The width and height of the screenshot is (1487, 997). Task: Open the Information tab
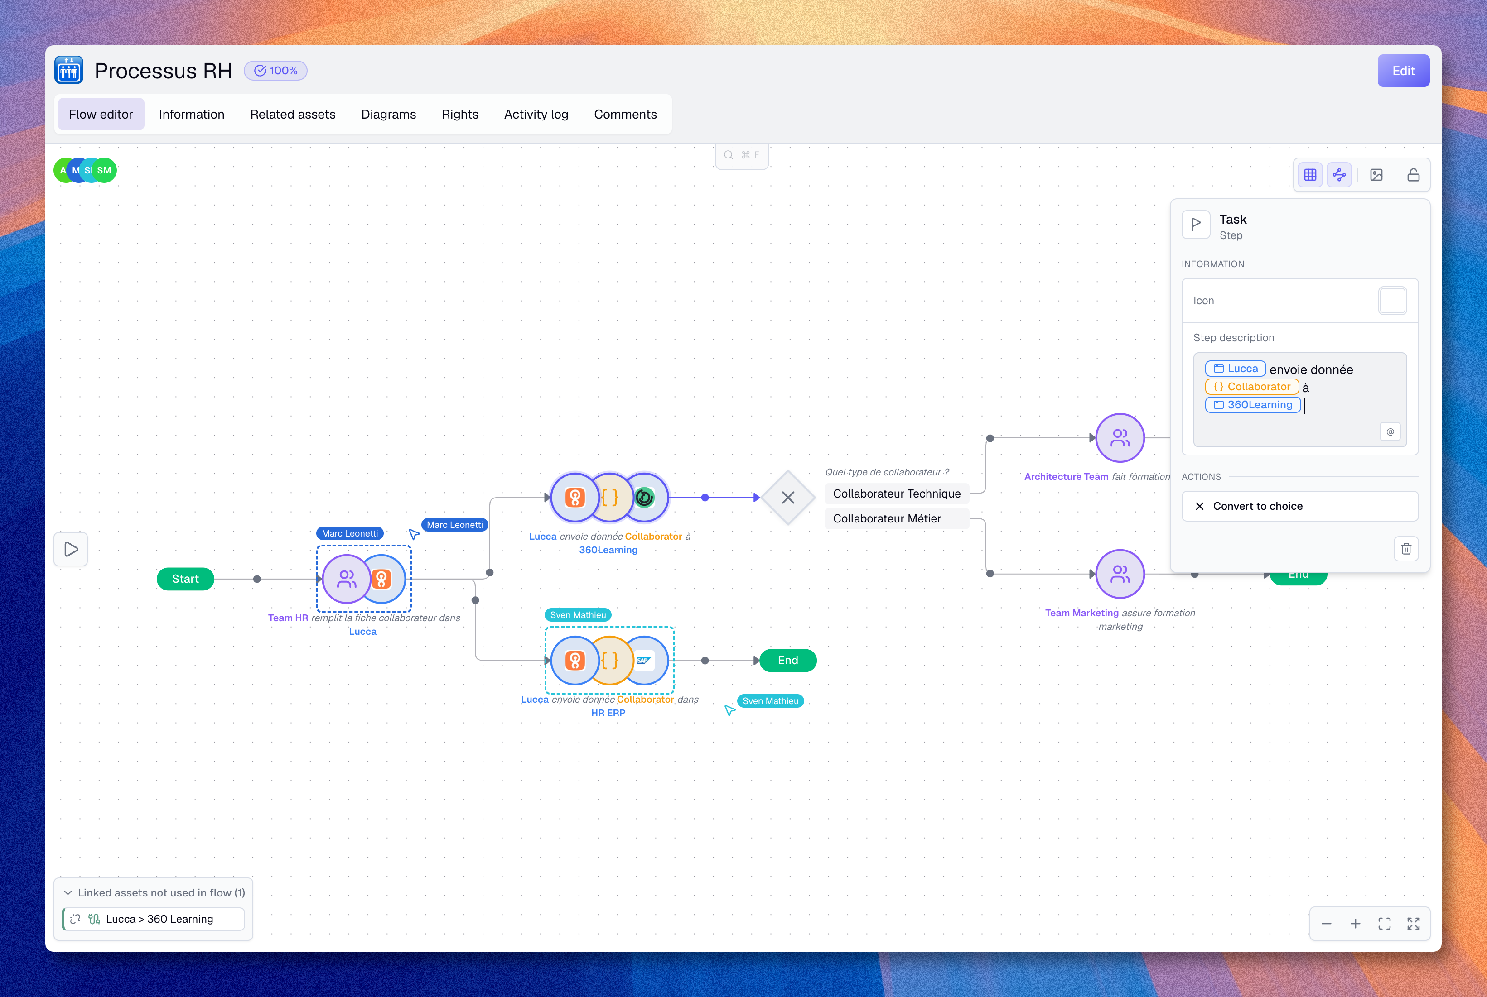click(192, 115)
